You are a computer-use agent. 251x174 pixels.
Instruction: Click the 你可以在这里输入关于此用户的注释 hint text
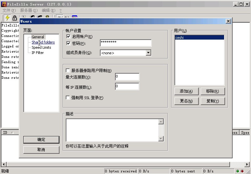click(97, 146)
